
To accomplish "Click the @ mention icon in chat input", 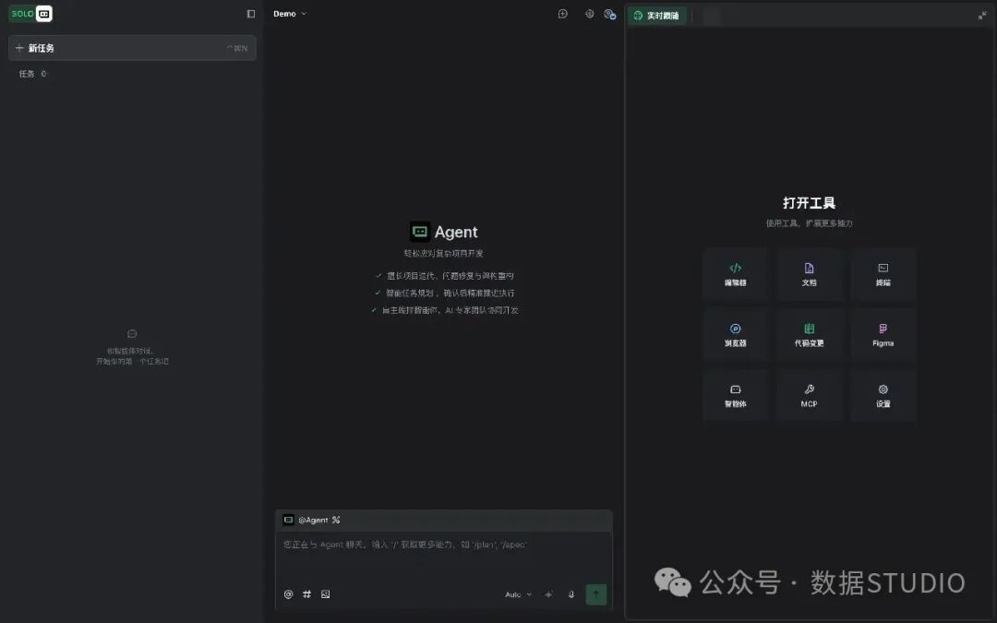I will [289, 594].
